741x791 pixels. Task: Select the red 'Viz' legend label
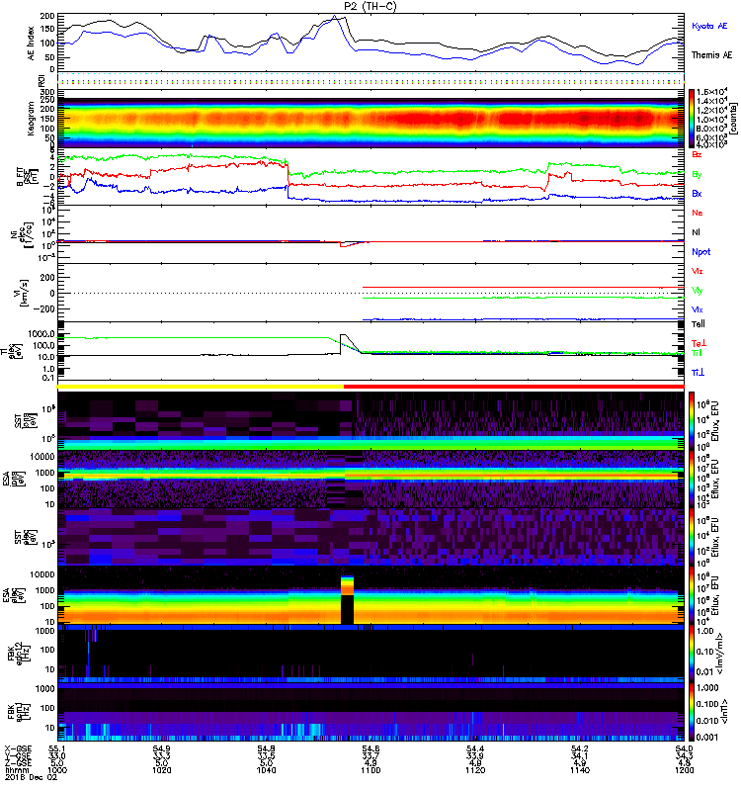[x=698, y=271]
